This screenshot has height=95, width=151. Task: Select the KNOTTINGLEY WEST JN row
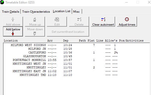click(x=77, y=64)
